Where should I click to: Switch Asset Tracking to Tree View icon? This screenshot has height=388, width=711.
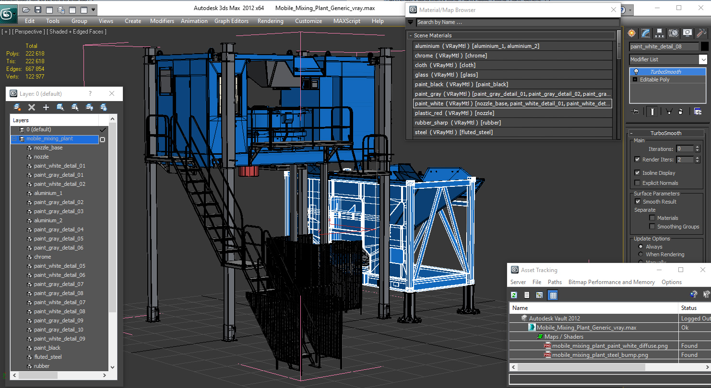(x=540, y=295)
